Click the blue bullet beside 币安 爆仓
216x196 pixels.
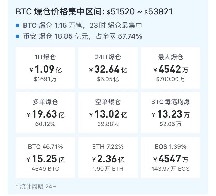tap(17, 36)
